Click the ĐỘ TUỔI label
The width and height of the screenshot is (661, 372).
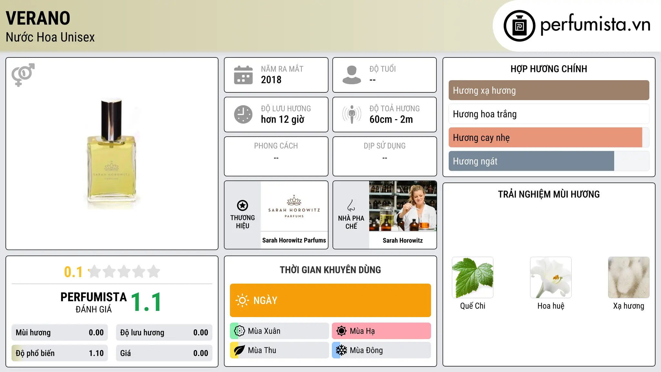[382, 69]
